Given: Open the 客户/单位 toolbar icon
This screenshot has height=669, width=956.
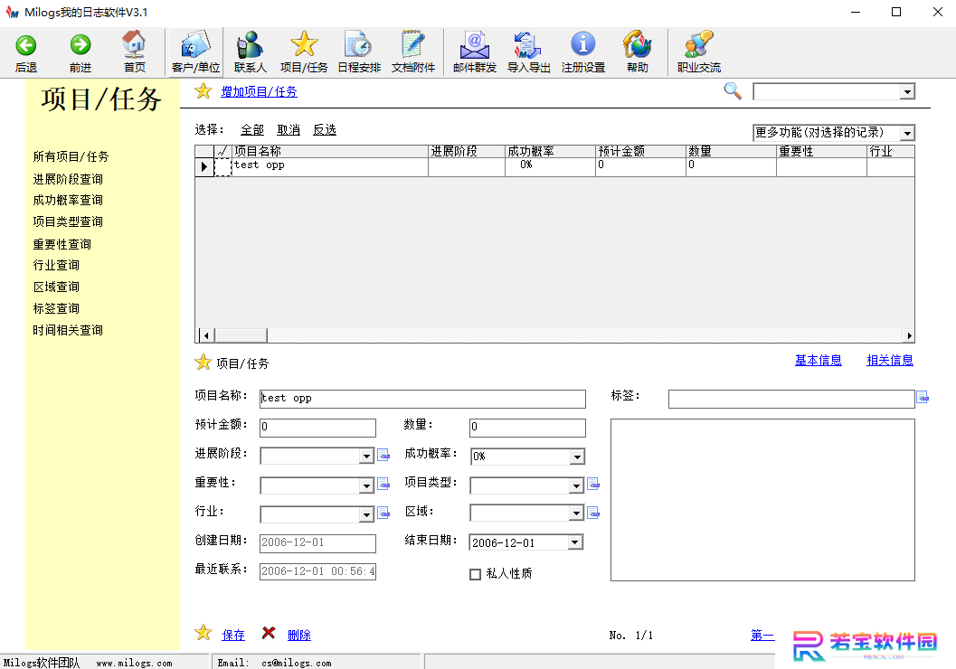Looking at the screenshot, I should pos(195,45).
